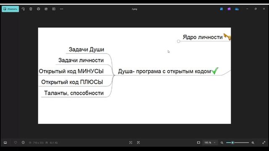Viewport: 269px width, 151px height.
Task: Click the image dimensions 710 x 355 text
Action: (38, 143)
